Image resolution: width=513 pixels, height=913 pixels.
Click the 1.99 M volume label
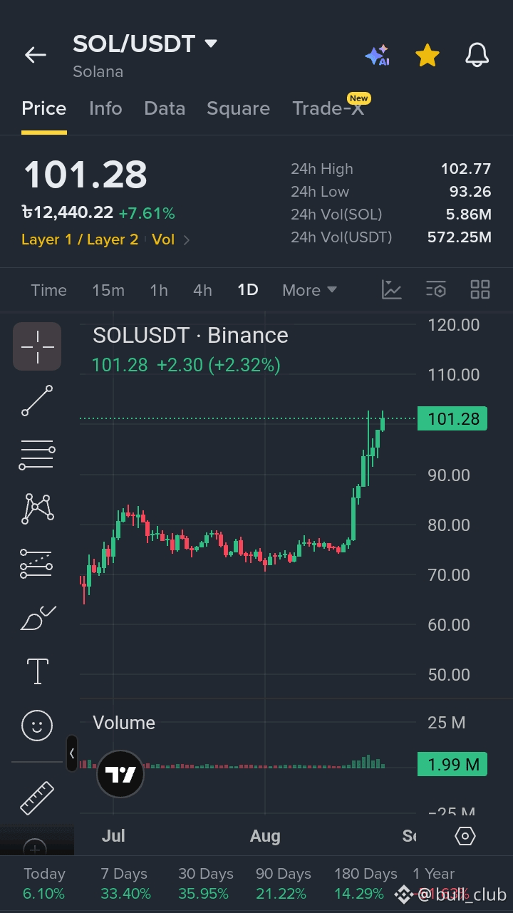point(452,765)
